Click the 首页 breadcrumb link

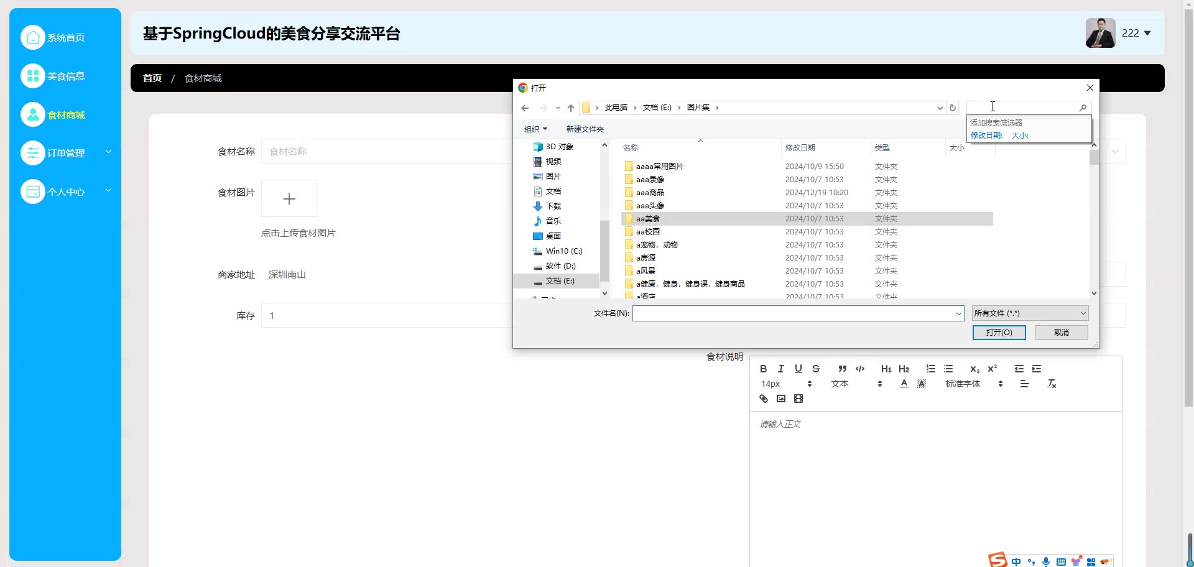(x=152, y=78)
